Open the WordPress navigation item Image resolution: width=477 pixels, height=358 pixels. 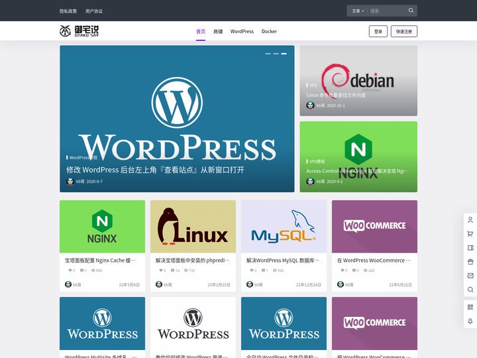pos(242,31)
